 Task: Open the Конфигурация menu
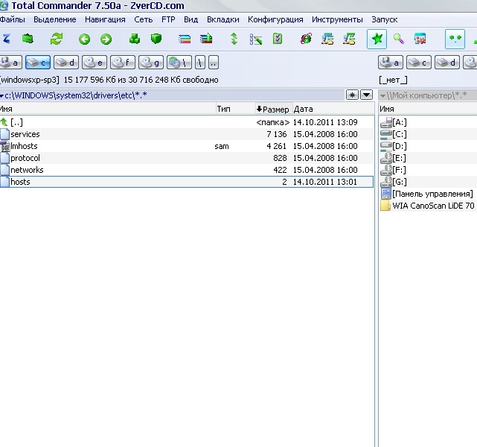click(x=275, y=19)
